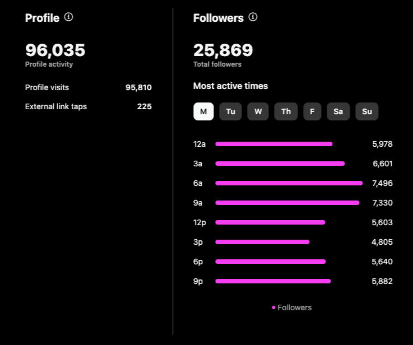This screenshot has height=345, width=413.
Task: Click the 12a follower activity bar
Action: coord(274,144)
